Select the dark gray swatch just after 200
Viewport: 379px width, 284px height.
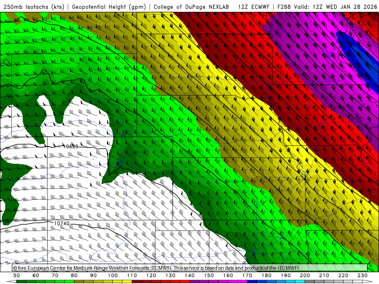(310, 282)
